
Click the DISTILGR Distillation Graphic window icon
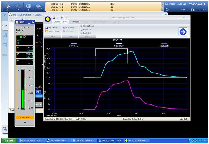[10, 15]
